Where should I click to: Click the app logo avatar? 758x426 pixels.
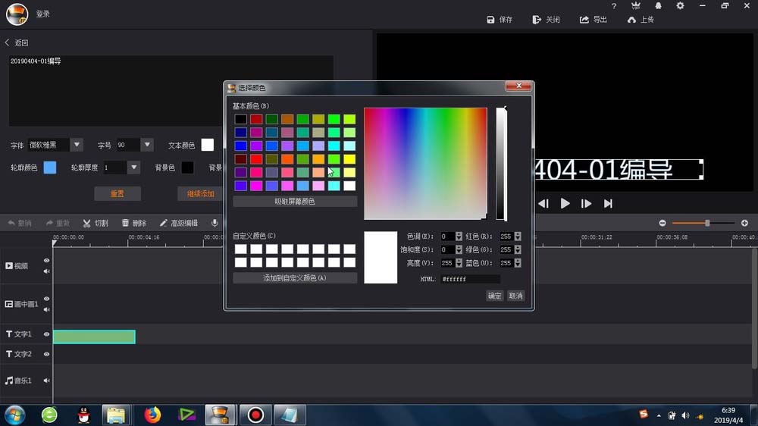(17, 14)
